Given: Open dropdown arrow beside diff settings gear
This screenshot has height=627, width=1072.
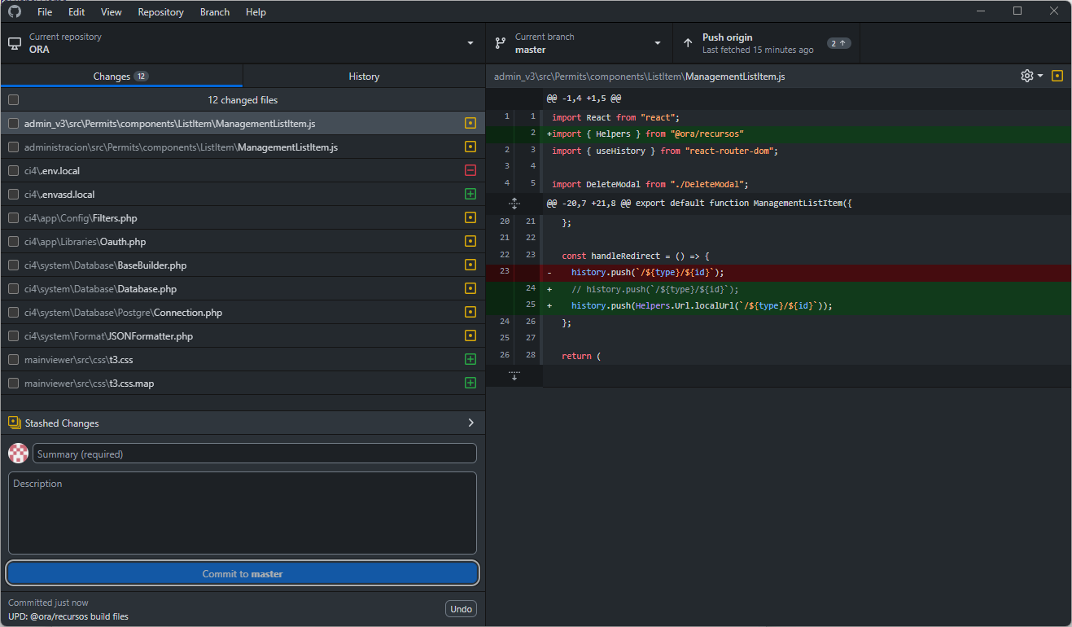Looking at the screenshot, I should 1040,76.
